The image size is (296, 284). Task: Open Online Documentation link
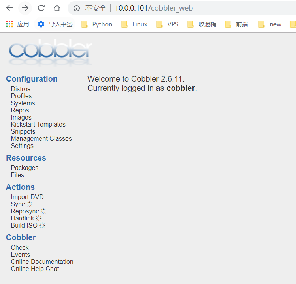[x=42, y=262]
